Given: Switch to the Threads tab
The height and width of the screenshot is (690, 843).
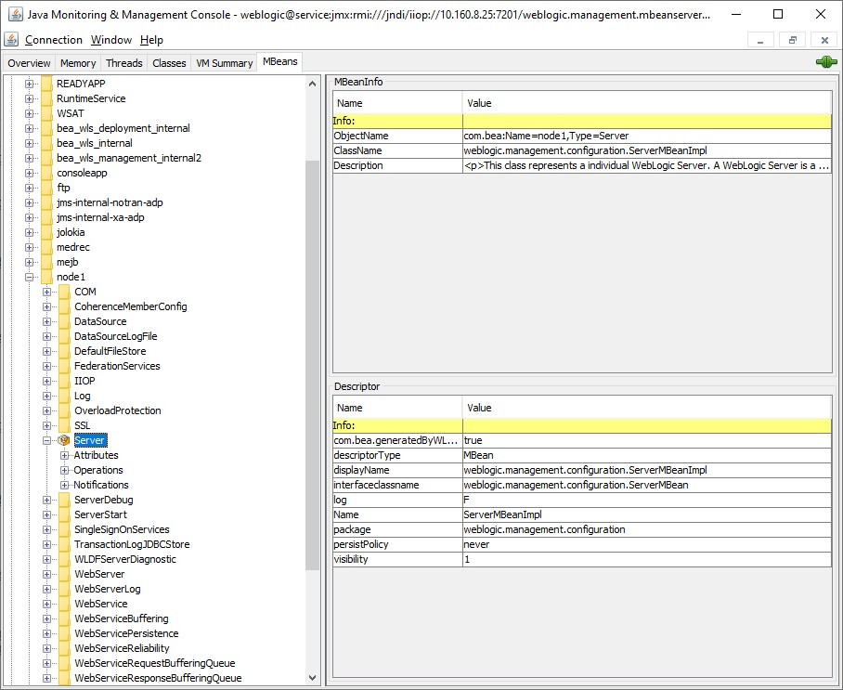Looking at the screenshot, I should 123,63.
